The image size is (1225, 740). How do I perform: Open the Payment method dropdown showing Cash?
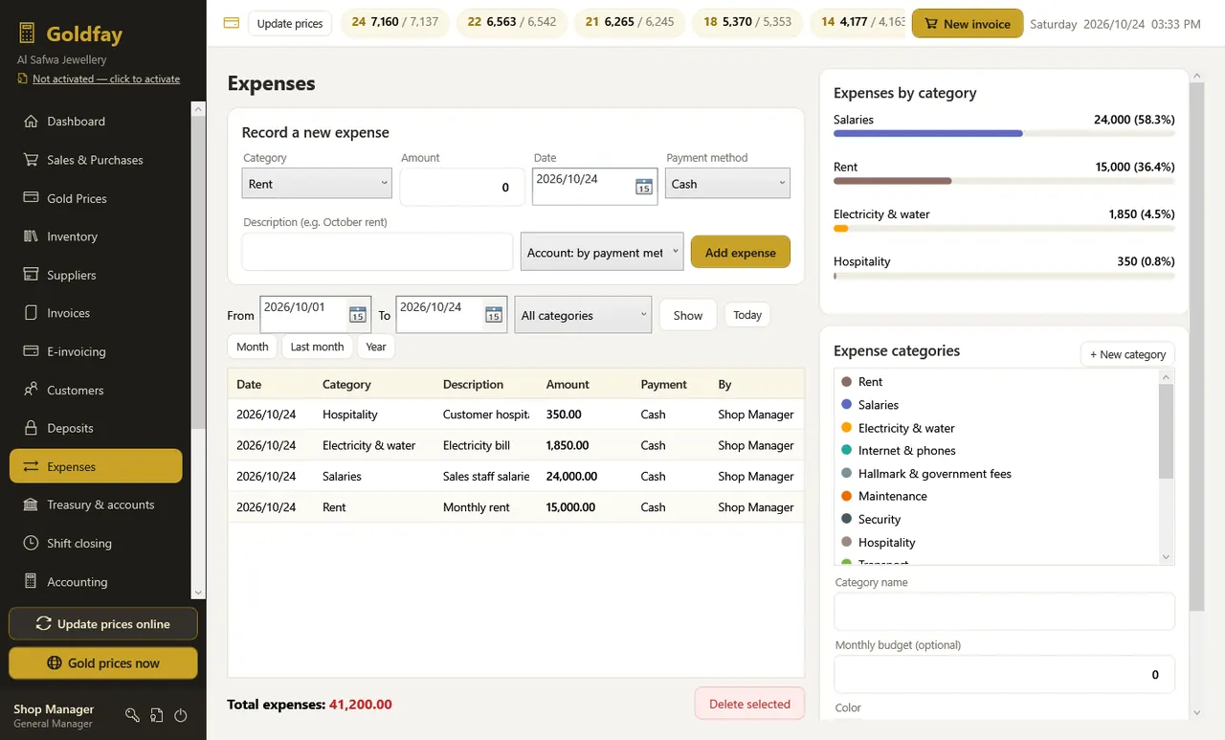click(x=727, y=184)
